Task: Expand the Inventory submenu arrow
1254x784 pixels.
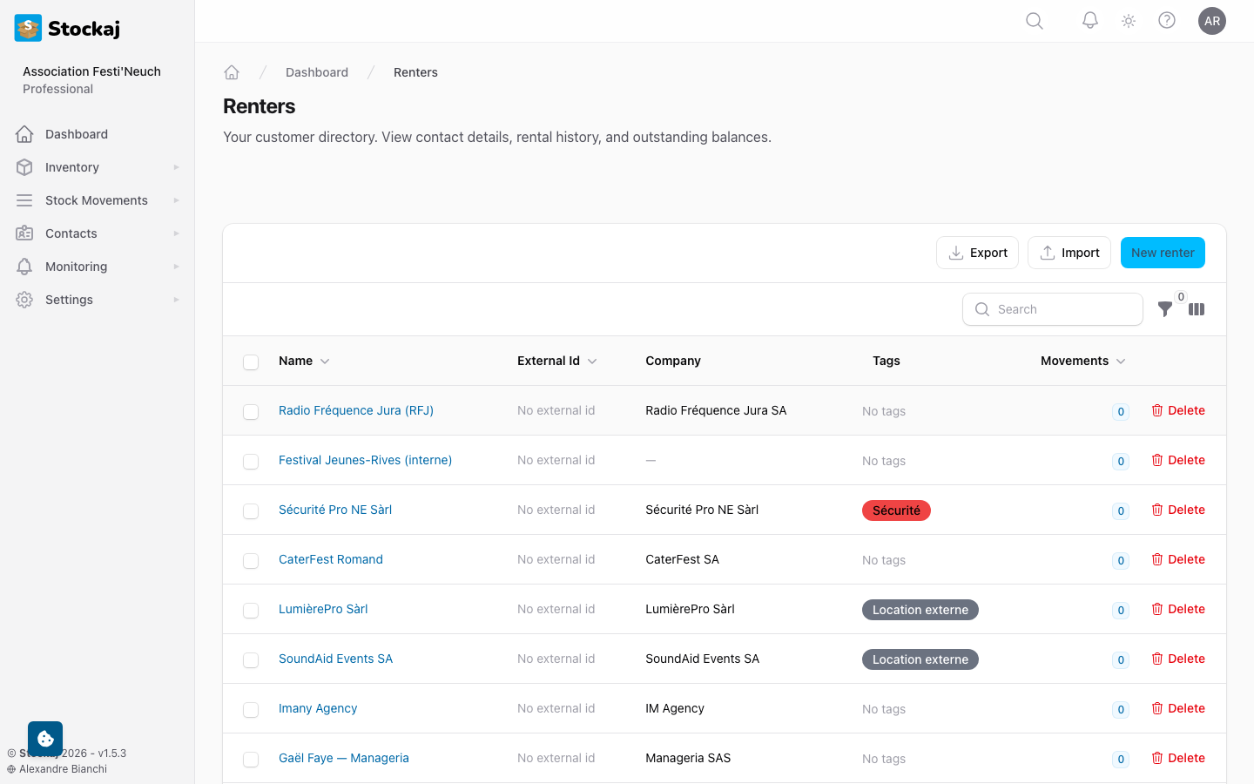Action: click(x=176, y=167)
